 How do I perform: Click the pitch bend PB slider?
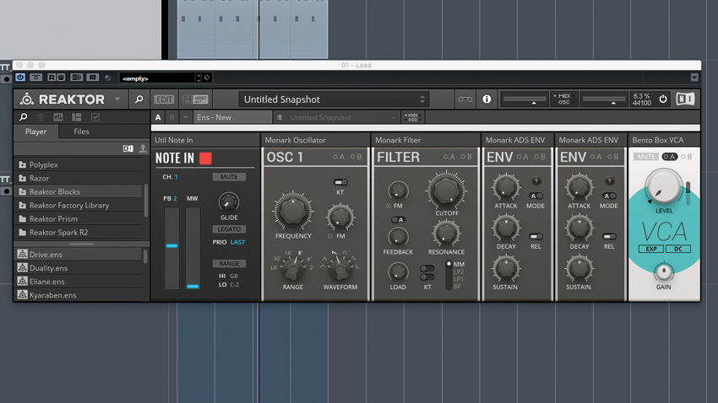pyautogui.click(x=171, y=248)
